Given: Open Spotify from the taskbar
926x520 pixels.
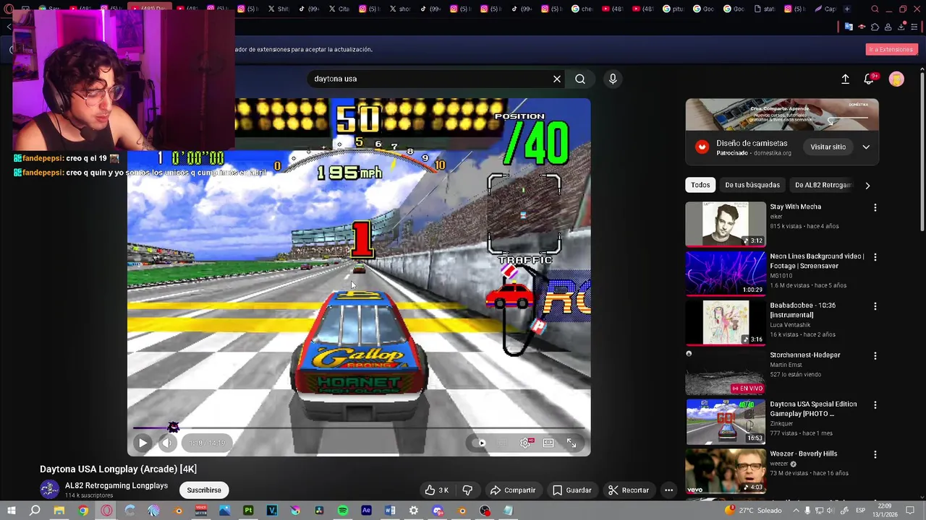Looking at the screenshot, I should (x=343, y=511).
